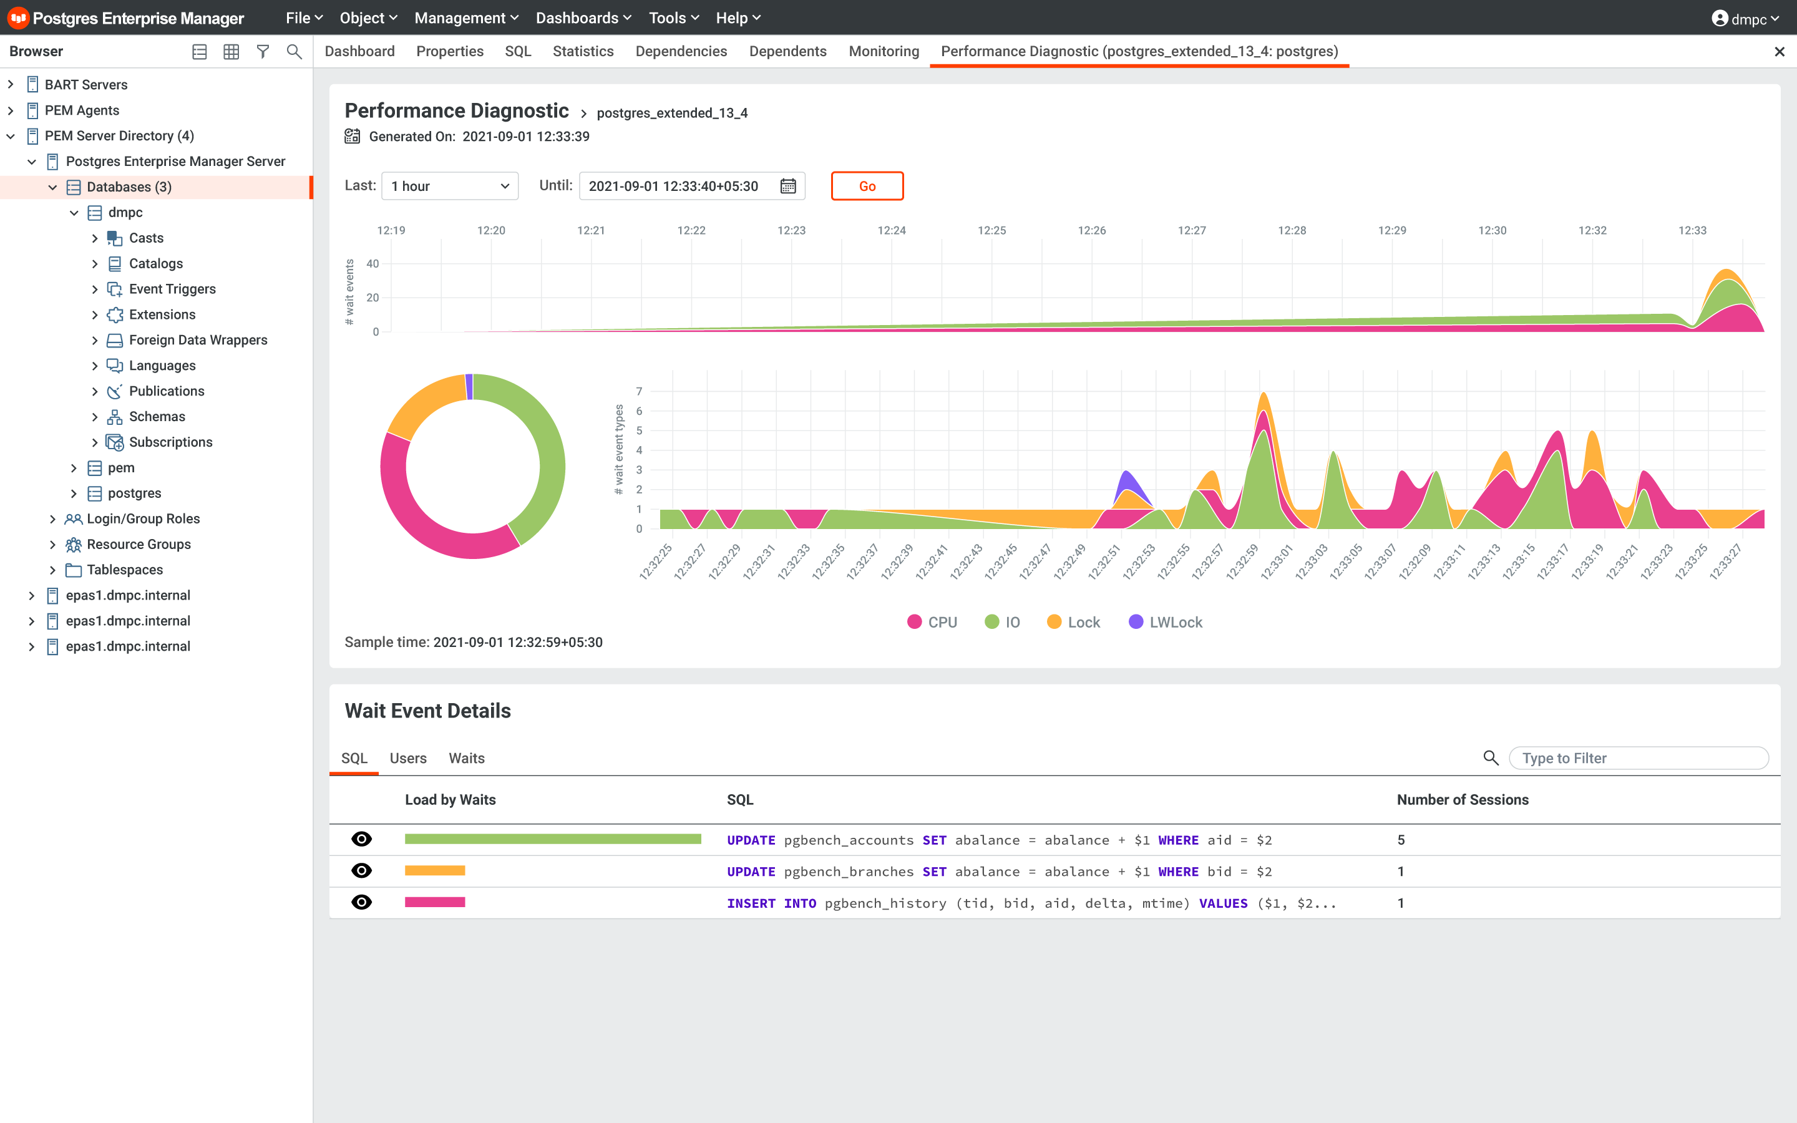Screen dimensions: 1797x1123
Task: Expand the Schemas tree node
Action: coord(94,417)
